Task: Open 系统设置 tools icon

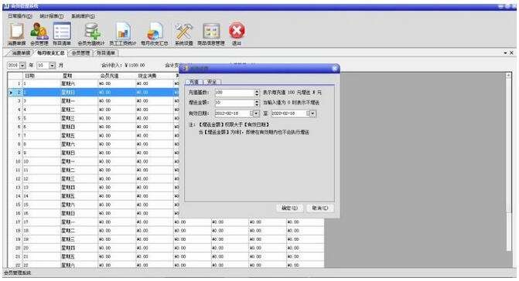Action: coord(184,34)
